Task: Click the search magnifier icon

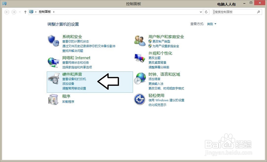Action: 258,12
